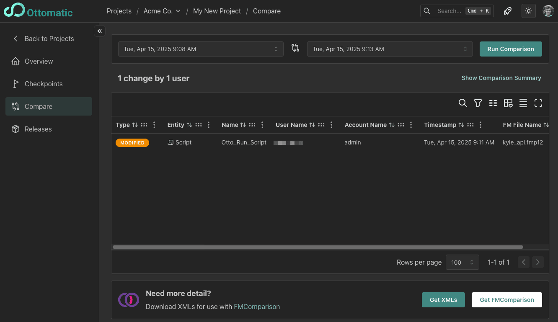Toggle the light/dark theme button
The image size is (558, 322).
[529, 11]
